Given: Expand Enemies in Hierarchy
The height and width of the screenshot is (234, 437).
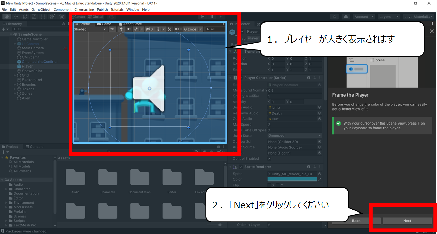Looking at the screenshot, I should click(15, 85).
